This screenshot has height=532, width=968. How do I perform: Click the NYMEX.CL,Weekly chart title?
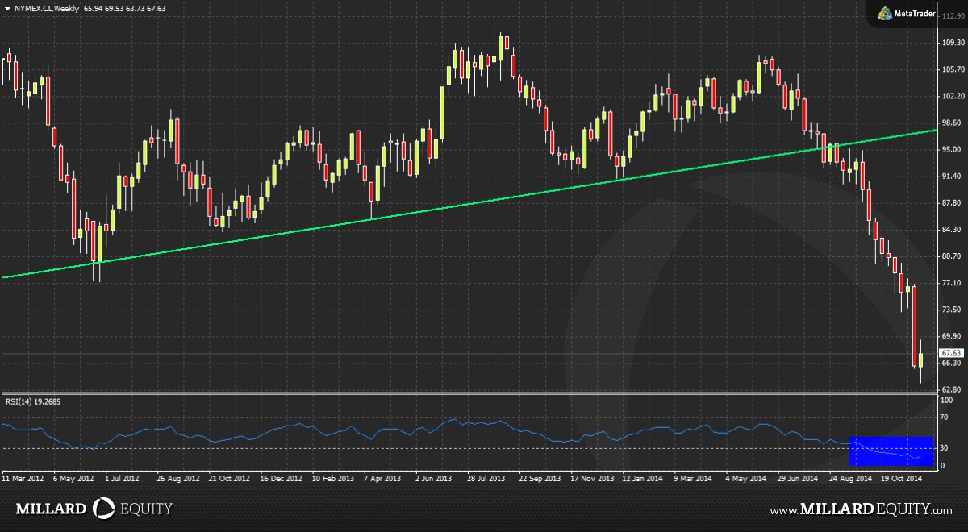[x=46, y=9]
